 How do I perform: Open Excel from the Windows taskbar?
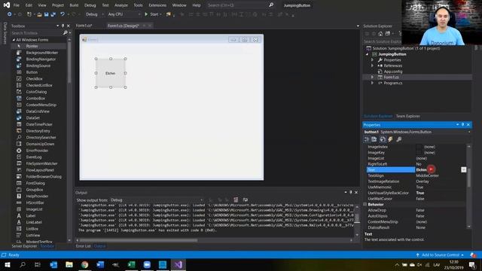tap(132, 264)
